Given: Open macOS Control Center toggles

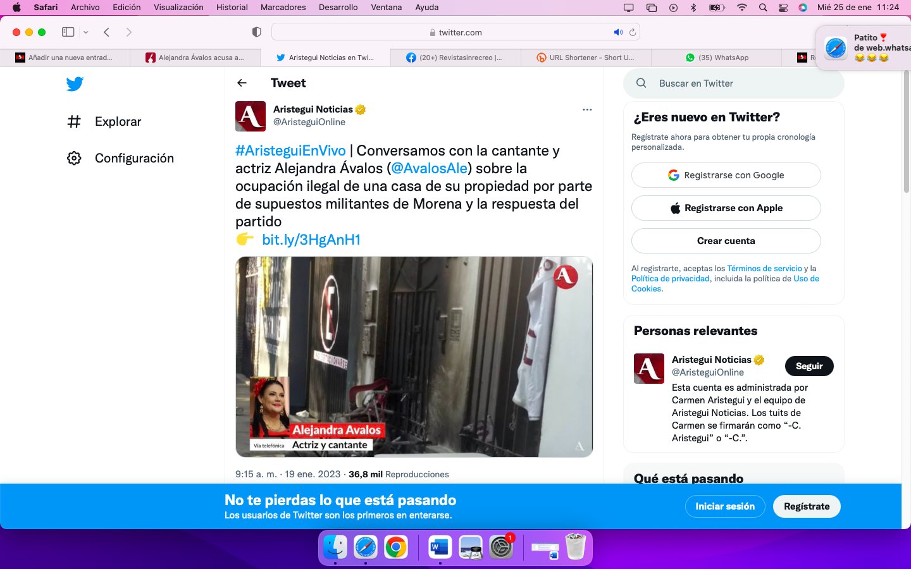Looking at the screenshot, I should tap(783, 8).
